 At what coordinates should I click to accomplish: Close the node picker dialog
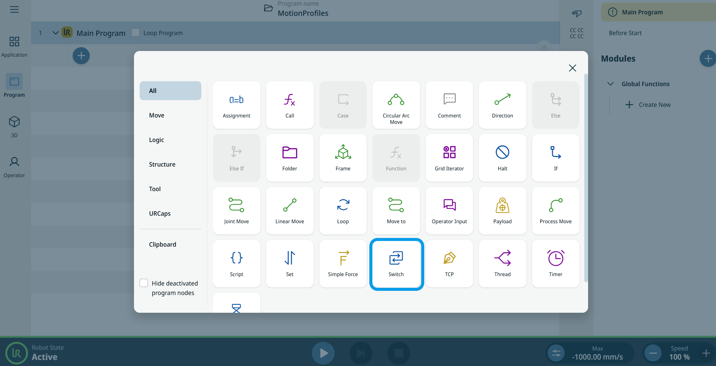[x=572, y=68]
